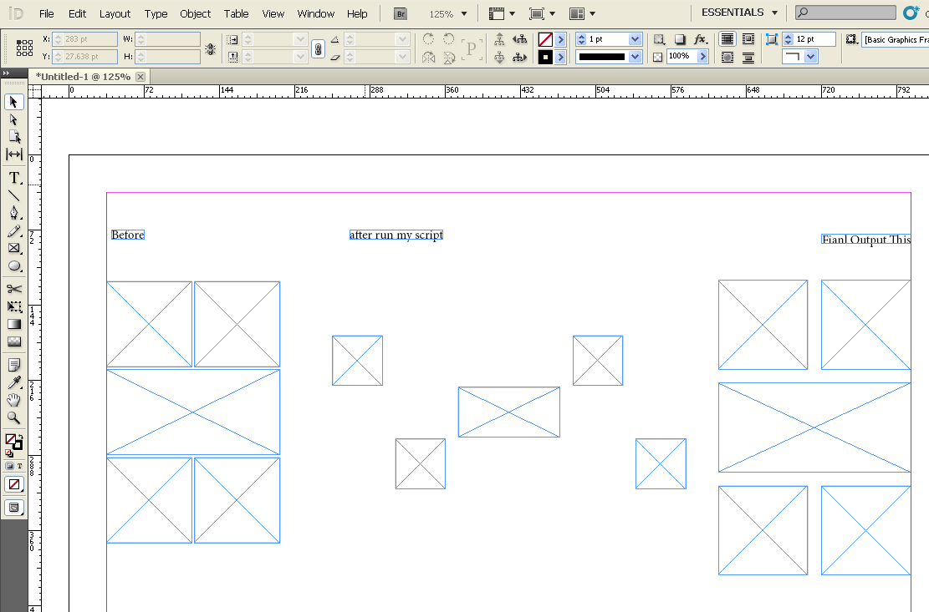Open the Object menu
Screen dimensions: 929x612
pyautogui.click(x=195, y=13)
